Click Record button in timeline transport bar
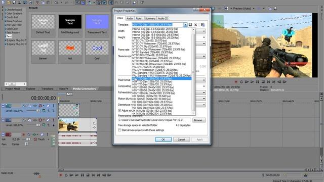 (x=61, y=175)
